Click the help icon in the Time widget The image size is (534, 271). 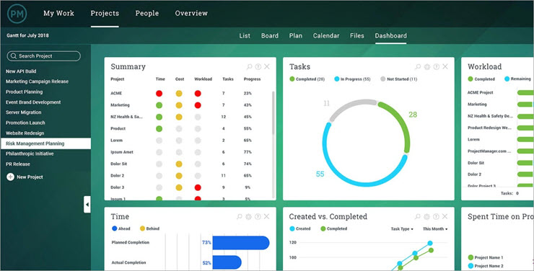click(258, 217)
